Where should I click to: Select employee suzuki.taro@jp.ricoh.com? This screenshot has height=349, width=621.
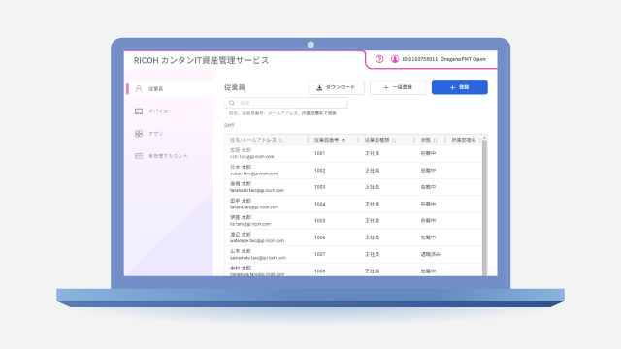click(254, 174)
